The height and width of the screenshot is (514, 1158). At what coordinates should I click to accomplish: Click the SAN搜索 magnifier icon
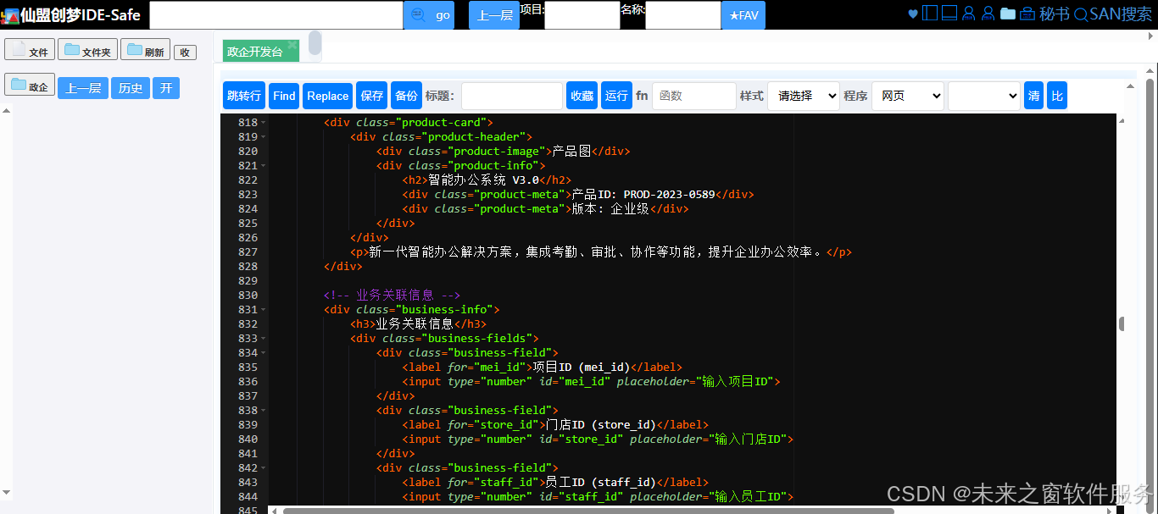pos(1081,14)
